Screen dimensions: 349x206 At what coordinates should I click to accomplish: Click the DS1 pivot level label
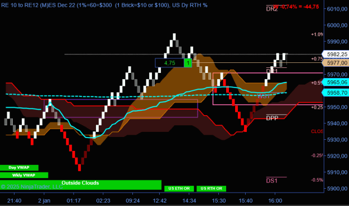[x=272, y=180]
